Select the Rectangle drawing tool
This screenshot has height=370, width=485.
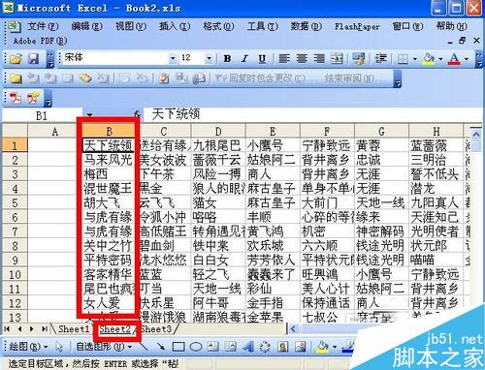click(x=178, y=347)
